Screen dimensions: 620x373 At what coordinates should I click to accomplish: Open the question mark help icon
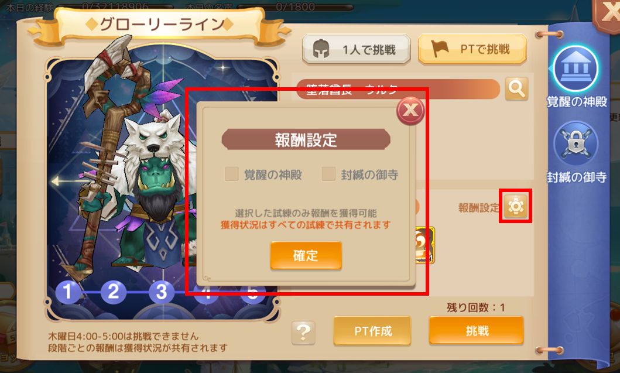click(x=303, y=332)
